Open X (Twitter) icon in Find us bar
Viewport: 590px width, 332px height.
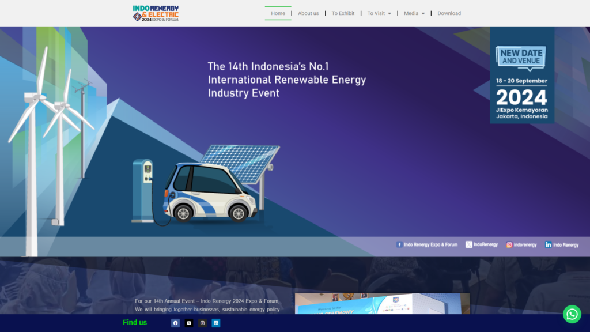click(189, 323)
